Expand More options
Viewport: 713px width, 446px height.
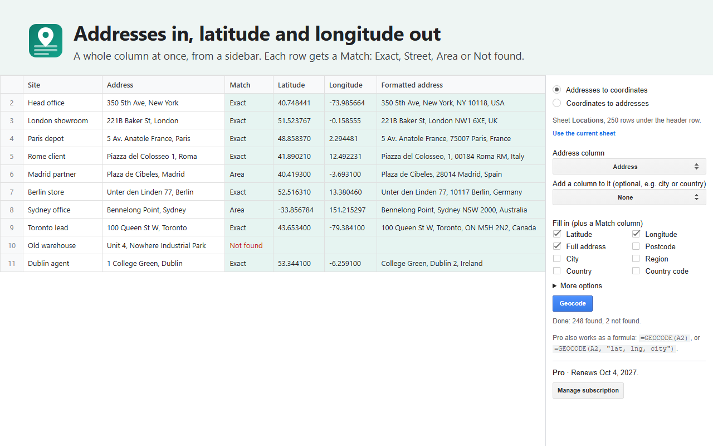tap(577, 285)
